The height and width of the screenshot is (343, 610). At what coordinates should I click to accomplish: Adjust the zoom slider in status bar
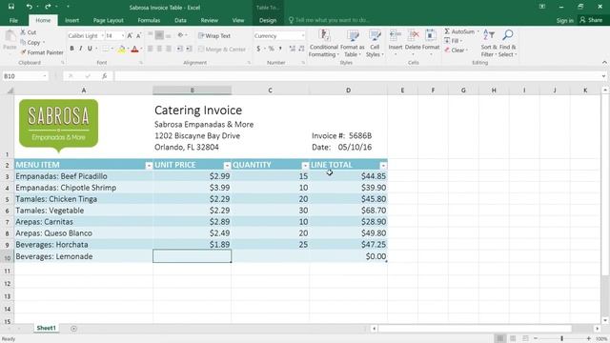(561, 339)
